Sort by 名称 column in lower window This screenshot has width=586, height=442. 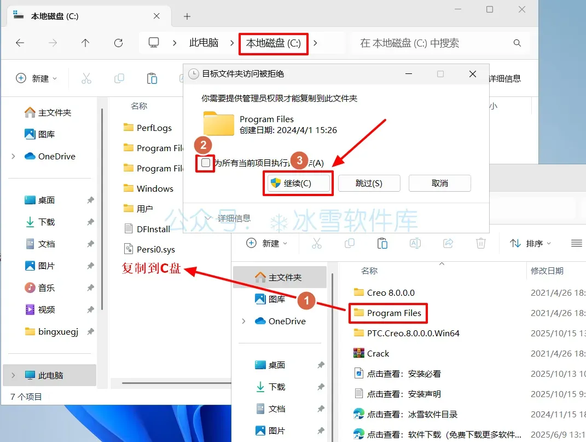[x=369, y=271]
